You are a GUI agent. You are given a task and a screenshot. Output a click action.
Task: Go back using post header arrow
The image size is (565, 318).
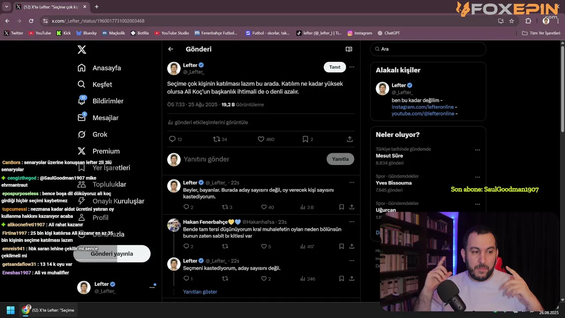(x=171, y=49)
